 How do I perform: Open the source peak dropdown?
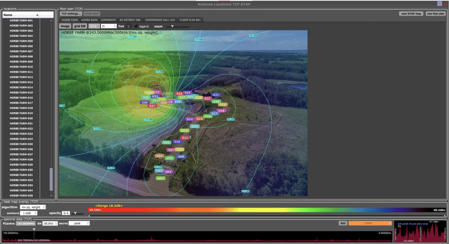pyautogui.click(x=79, y=223)
